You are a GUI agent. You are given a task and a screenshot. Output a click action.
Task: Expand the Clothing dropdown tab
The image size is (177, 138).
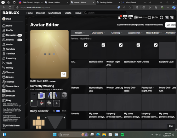point(117,33)
